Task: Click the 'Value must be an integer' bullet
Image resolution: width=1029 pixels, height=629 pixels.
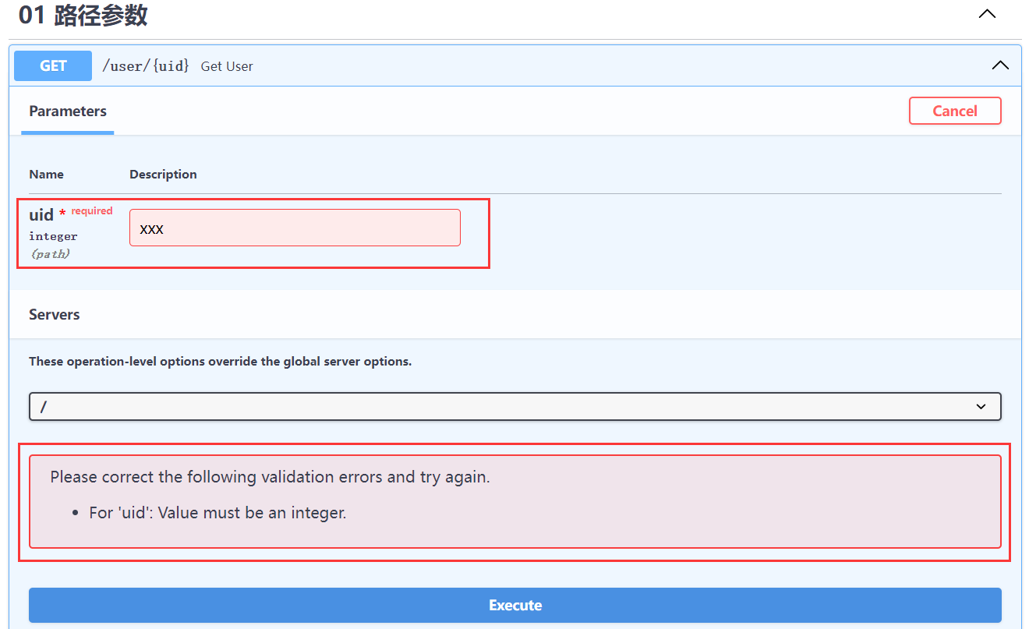Action: click(217, 514)
